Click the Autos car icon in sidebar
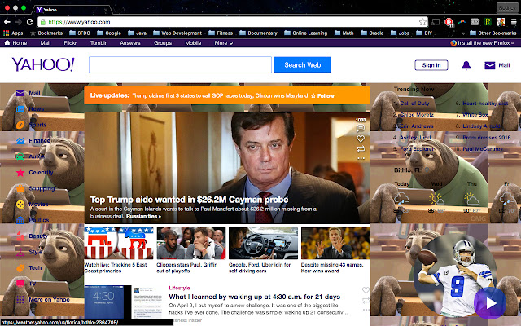 (x=20, y=156)
